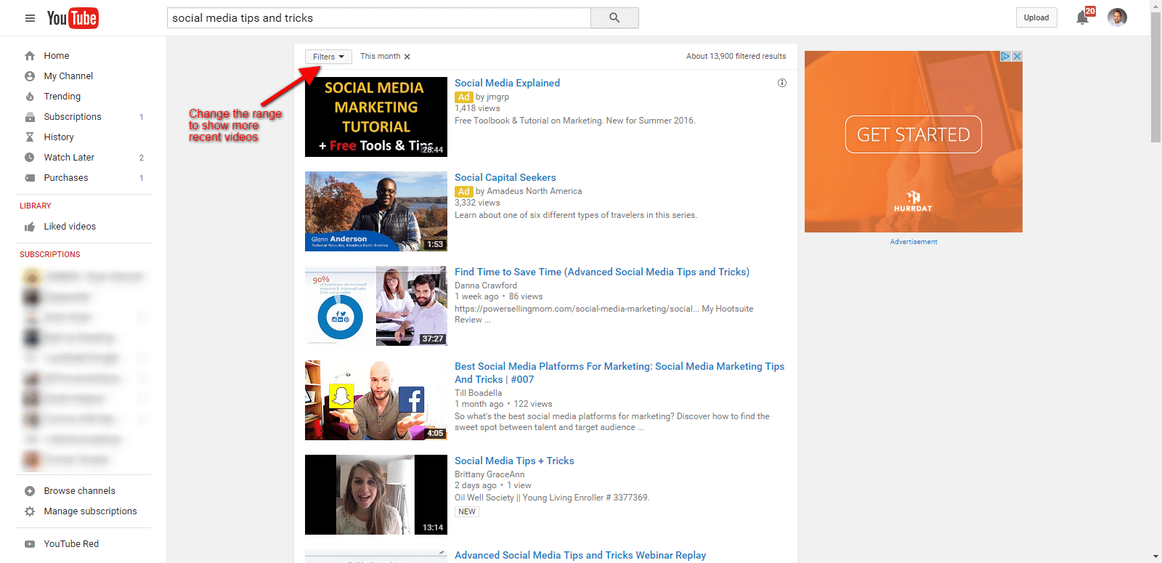Click the magnifier search button
1162x563 pixels.
point(614,18)
